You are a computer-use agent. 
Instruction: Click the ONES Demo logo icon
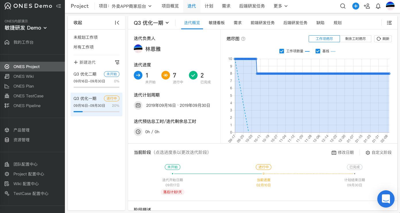pos(8,6)
